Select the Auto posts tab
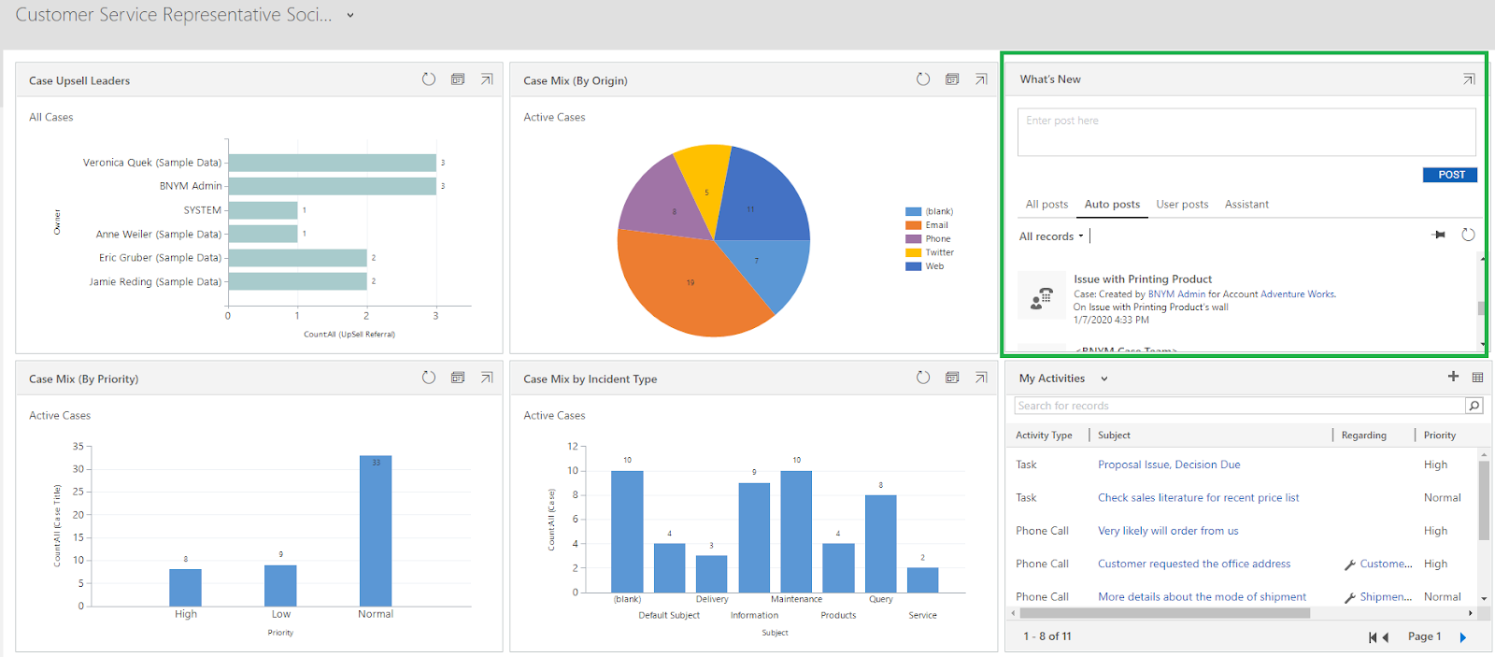 click(1112, 204)
